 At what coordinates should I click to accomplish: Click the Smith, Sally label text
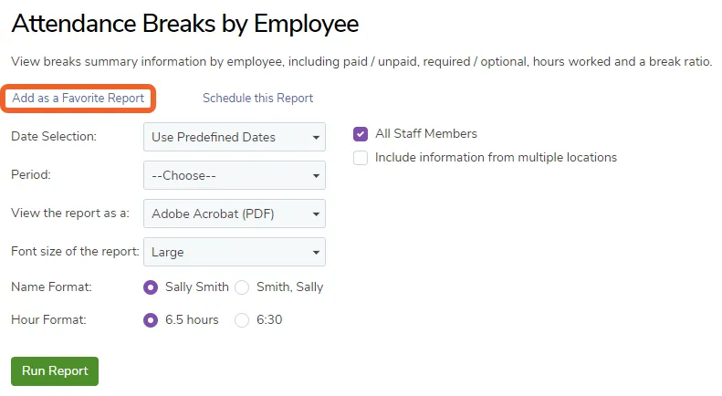(x=289, y=287)
